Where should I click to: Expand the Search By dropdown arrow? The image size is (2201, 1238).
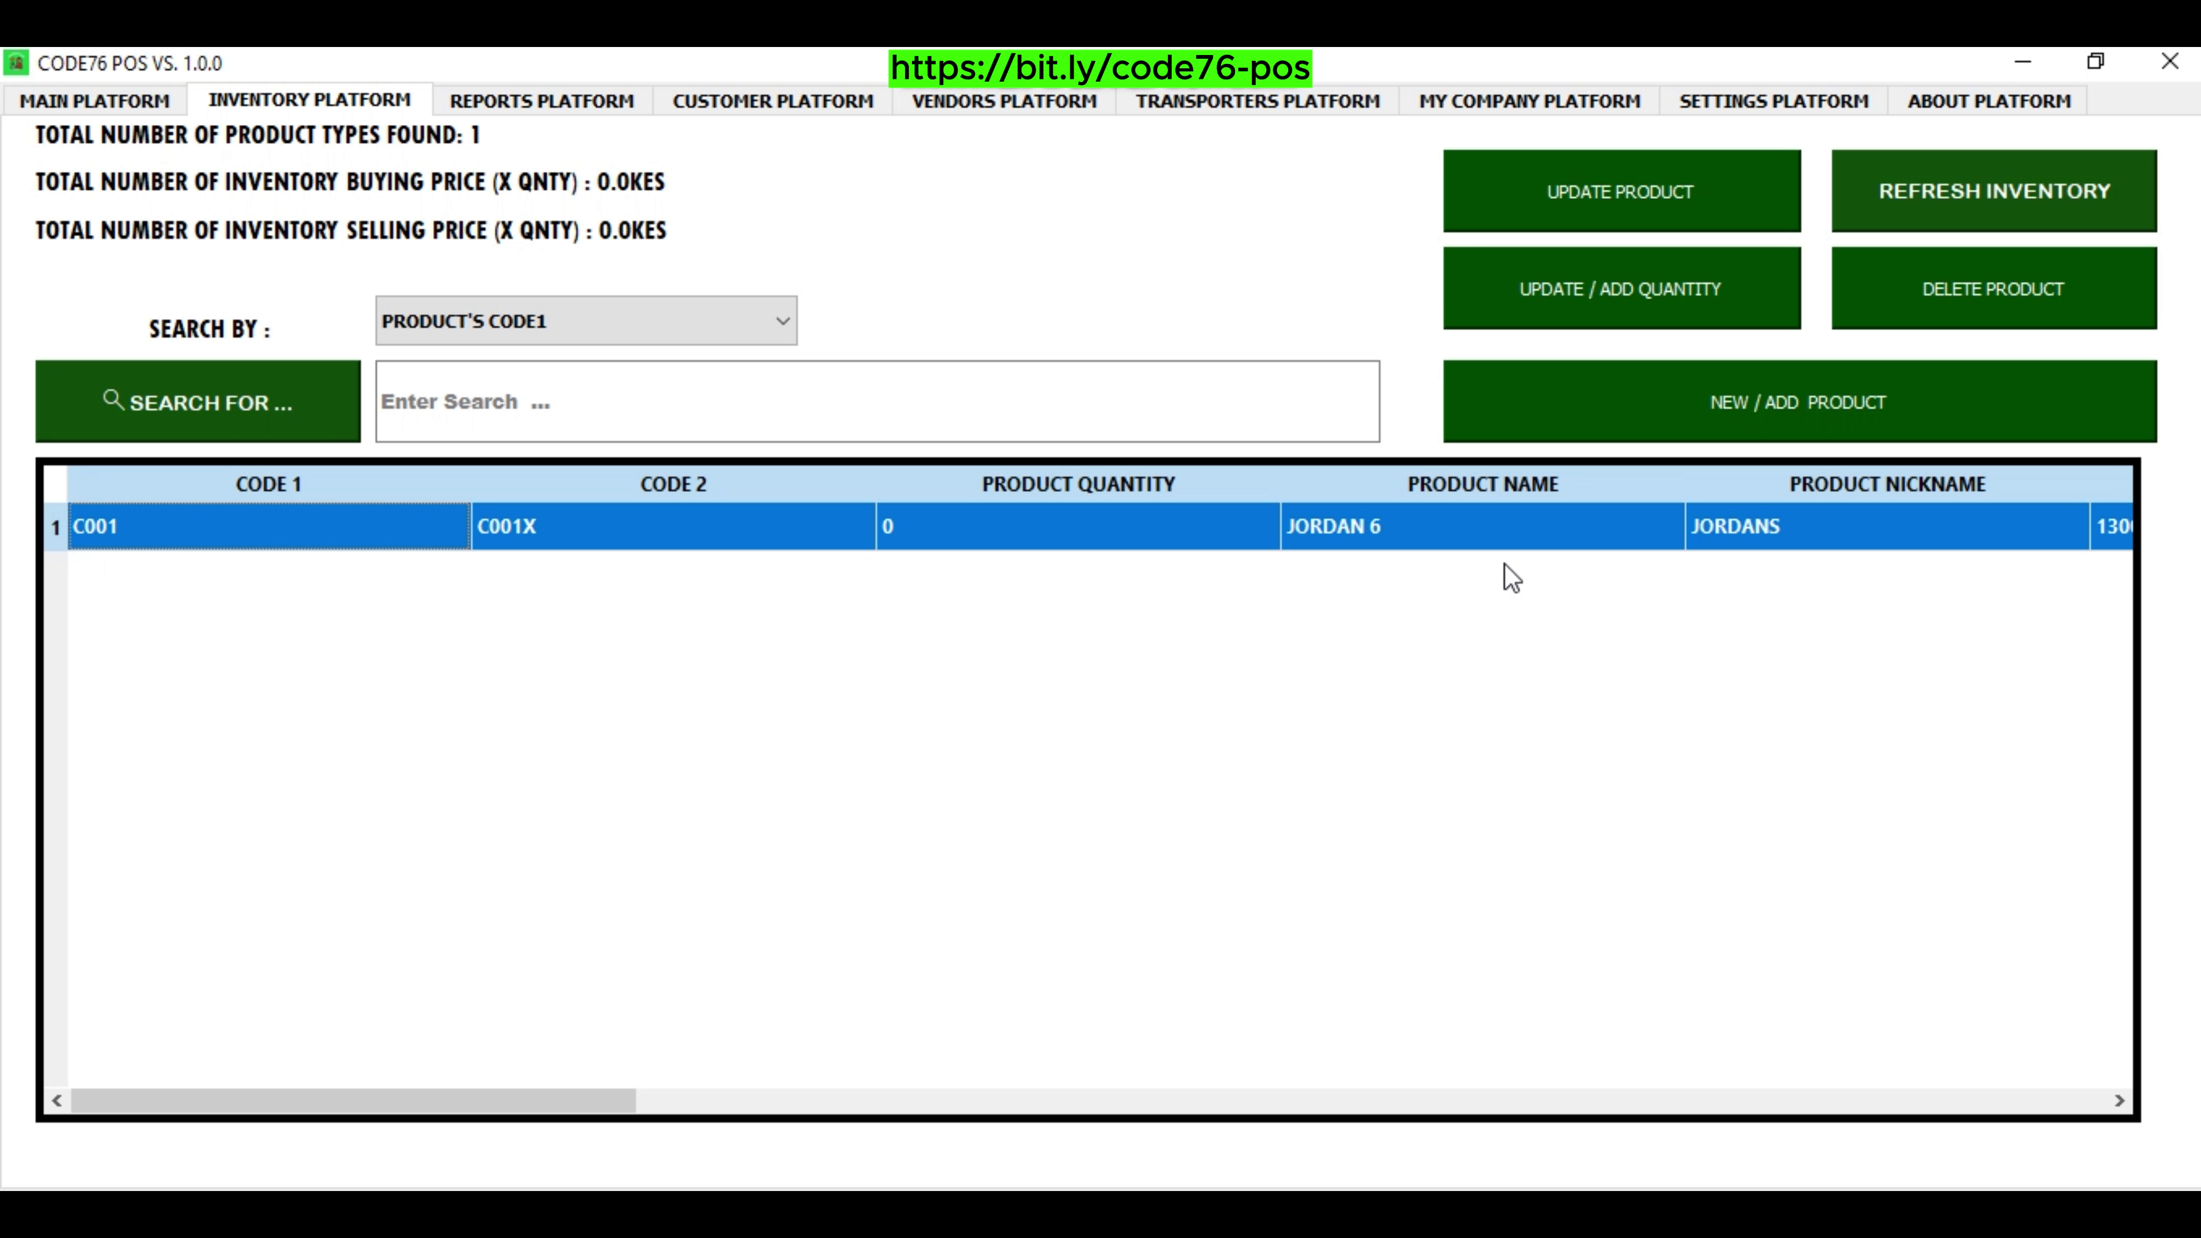coord(782,321)
